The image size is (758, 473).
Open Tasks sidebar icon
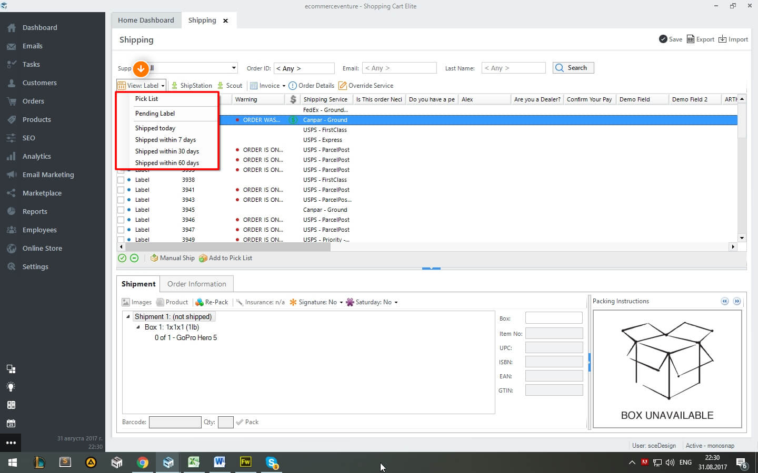pyautogui.click(x=11, y=65)
